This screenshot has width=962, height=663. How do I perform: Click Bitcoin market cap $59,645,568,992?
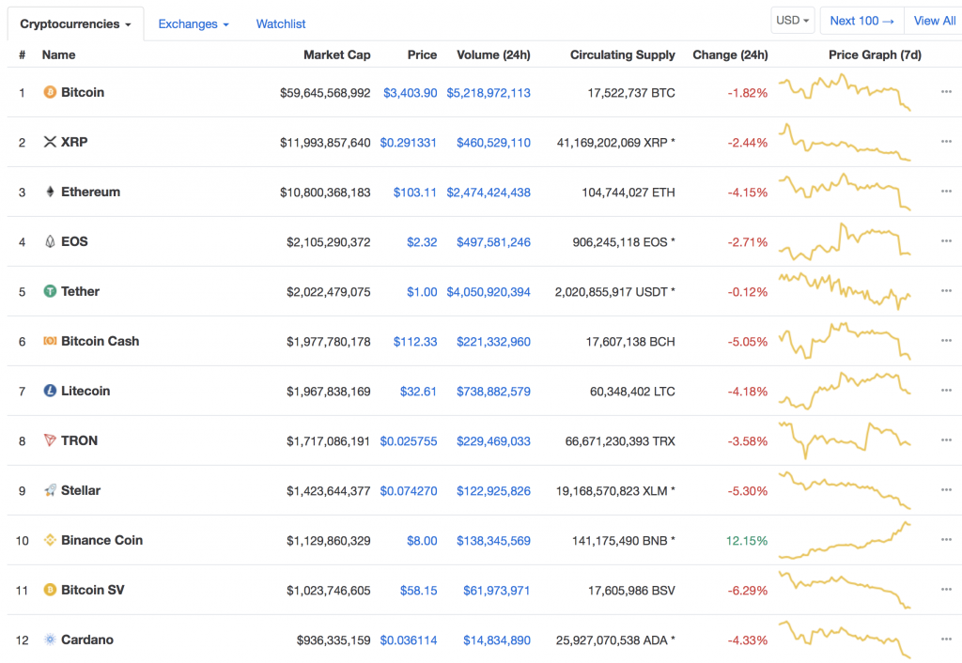click(325, 93)
